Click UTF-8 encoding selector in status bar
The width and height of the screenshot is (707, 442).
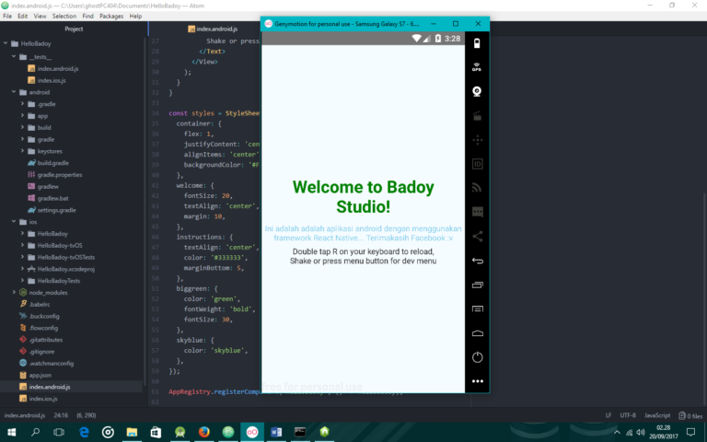click(x=628, y=415)
